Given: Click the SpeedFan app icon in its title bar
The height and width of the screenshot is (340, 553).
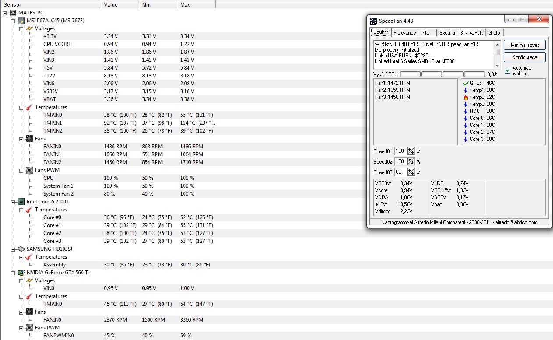Looking at the screenshot, I should 373,21.
